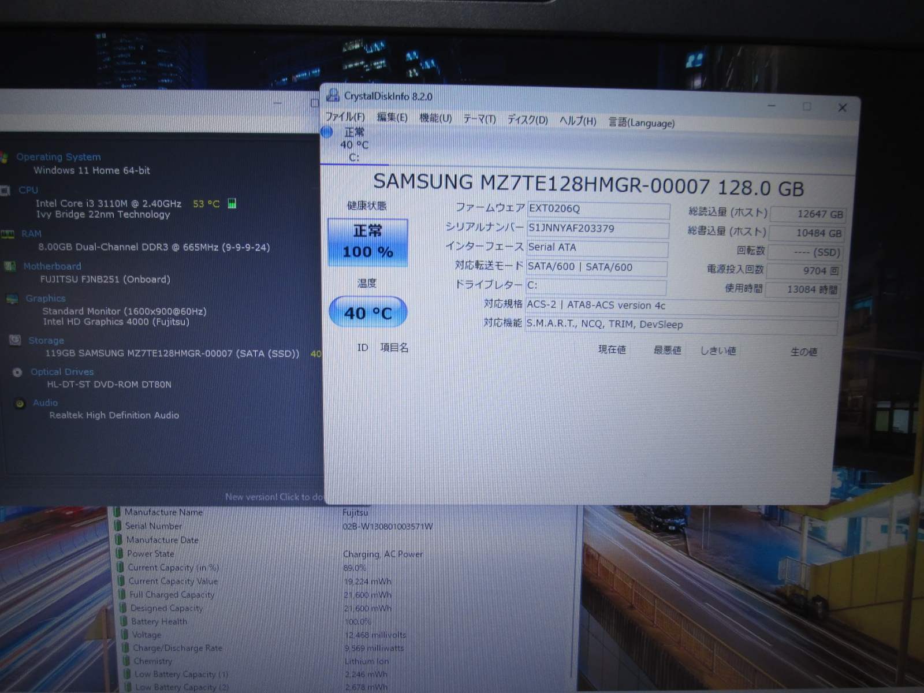The image size is (924, 693).
Task: Click the disk title SAMSUNG MZ7TE128HMGR-00007 128.0 GB
Action: click(588, 185)
